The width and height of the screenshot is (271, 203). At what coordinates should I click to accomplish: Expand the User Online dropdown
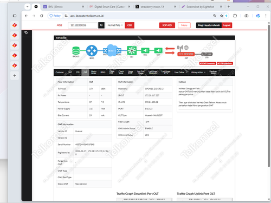coord(180,73)
